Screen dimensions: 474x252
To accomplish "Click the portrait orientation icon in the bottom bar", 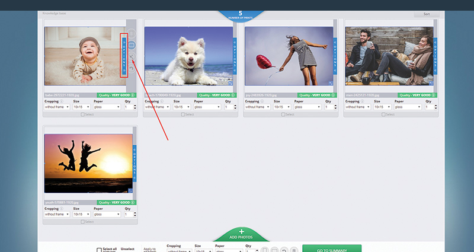I will [265, 250].
